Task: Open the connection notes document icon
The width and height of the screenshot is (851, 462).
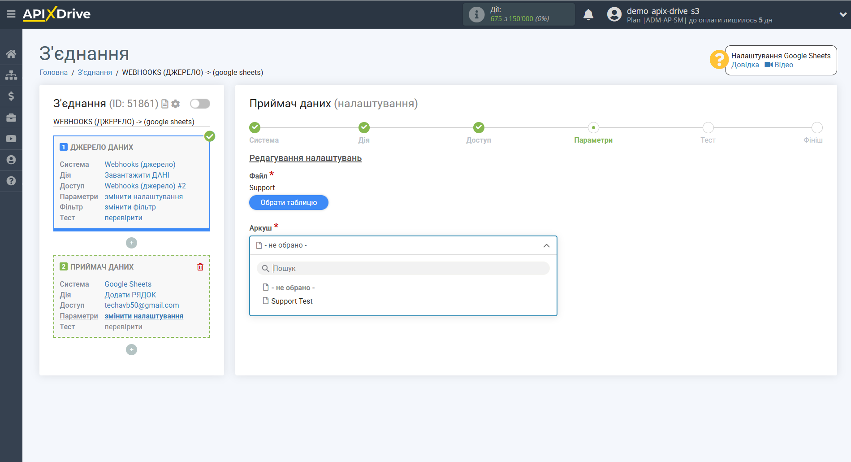Action: point(165,104)
